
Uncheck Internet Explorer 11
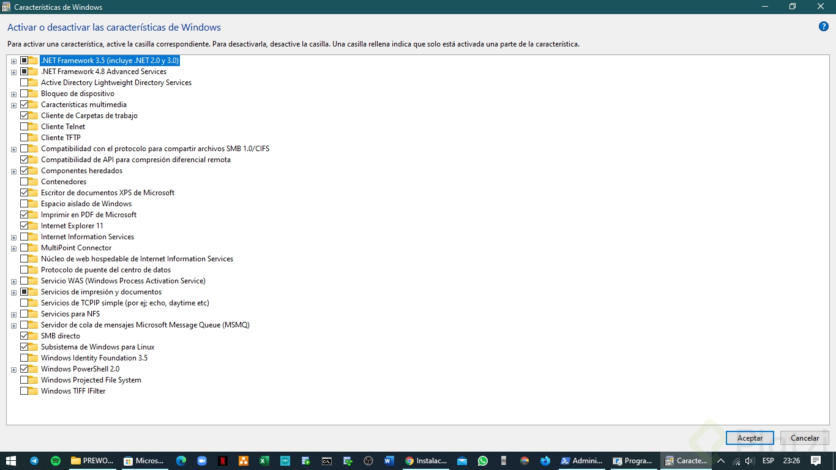pyautogui.click(x=24, y=226)
